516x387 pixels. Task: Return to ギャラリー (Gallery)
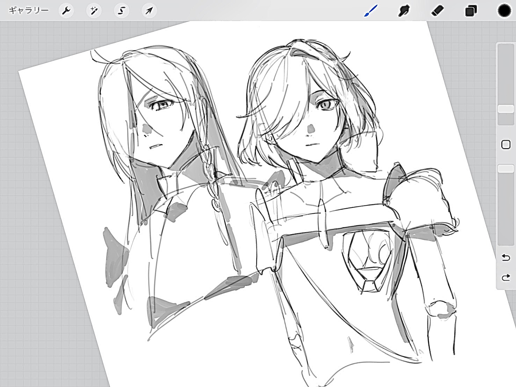[29, 10]
